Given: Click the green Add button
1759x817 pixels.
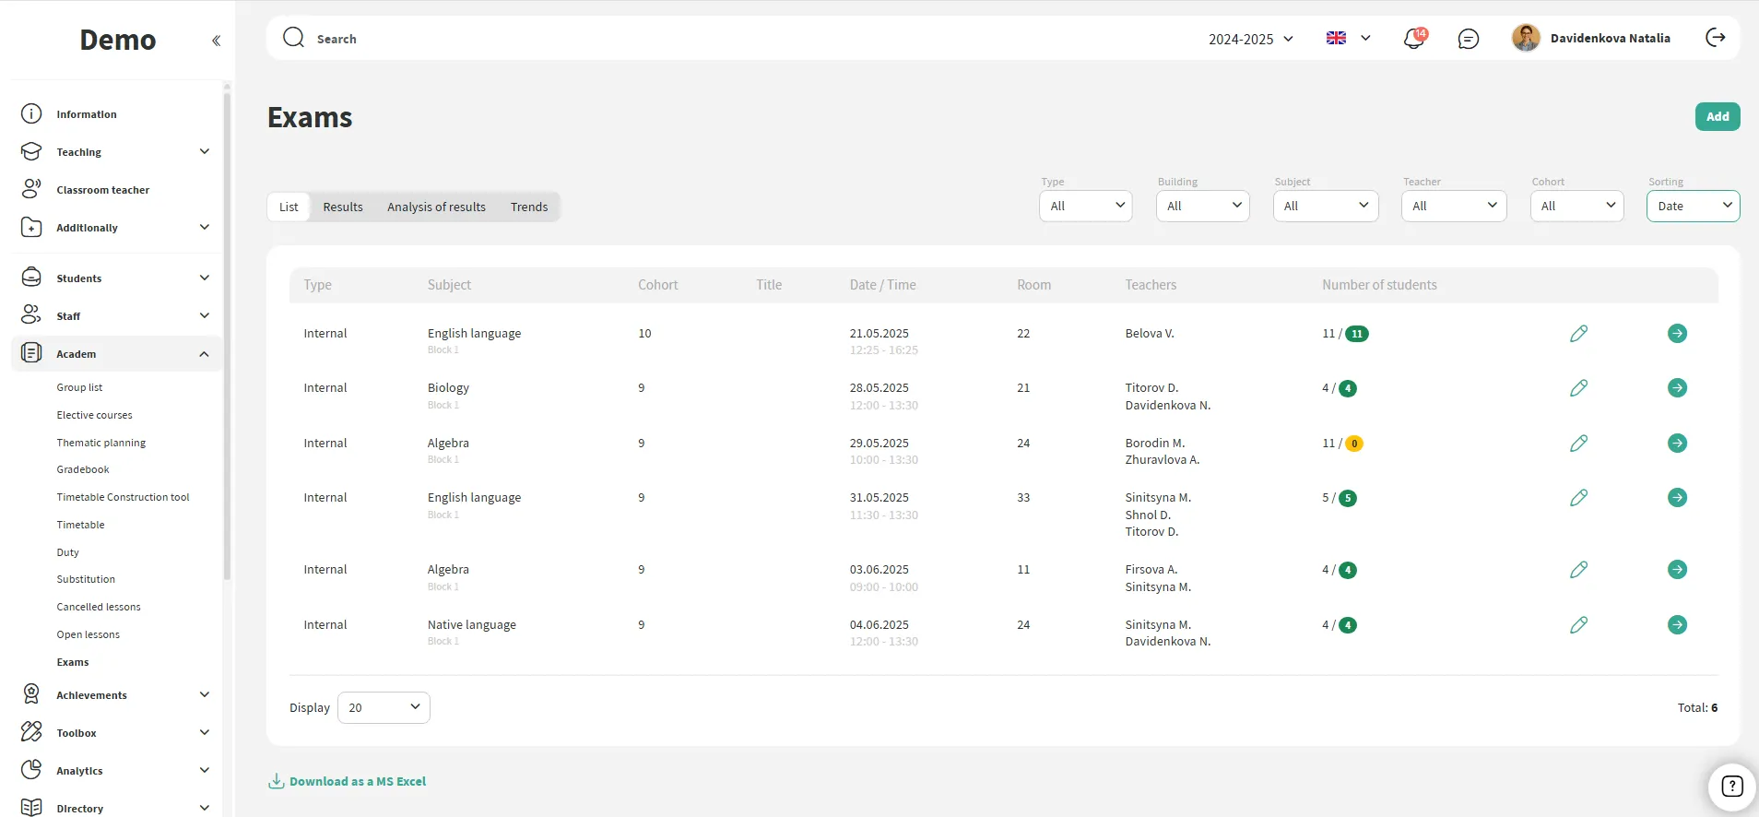Looking at the screenshot, I should point(1717,116).
